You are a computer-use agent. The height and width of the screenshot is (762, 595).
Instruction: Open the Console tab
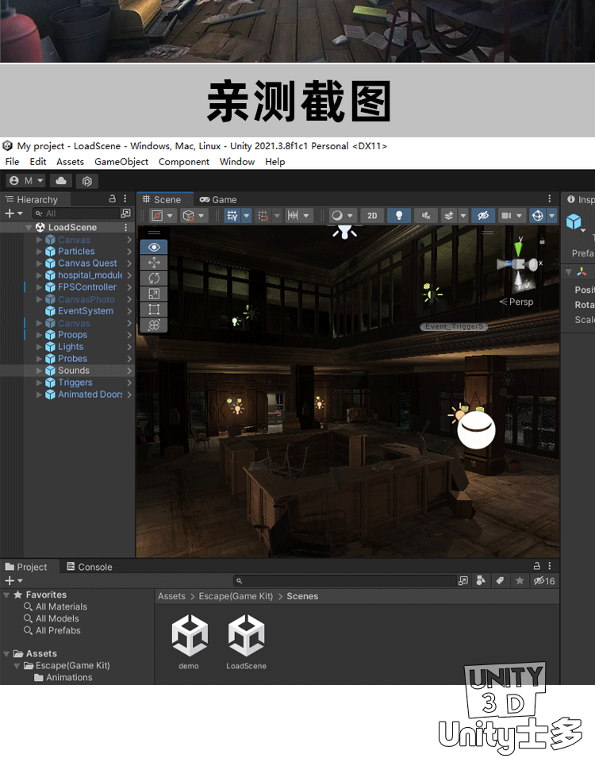(x=90, y=567)
